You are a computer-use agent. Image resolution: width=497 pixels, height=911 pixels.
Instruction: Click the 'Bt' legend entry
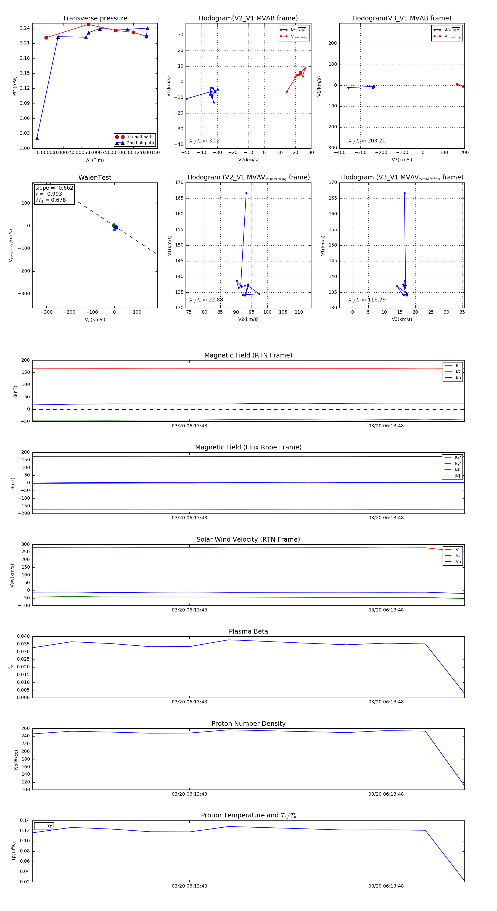(453, 371)
